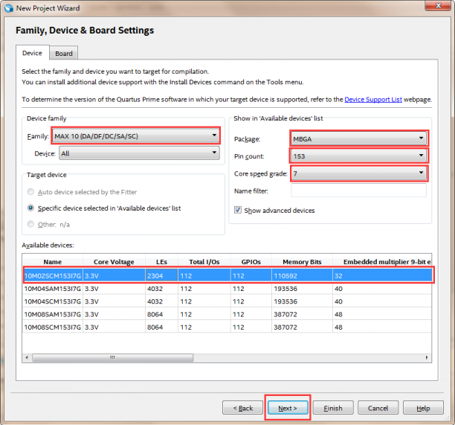Open Help for the wizard

[423, 408]
